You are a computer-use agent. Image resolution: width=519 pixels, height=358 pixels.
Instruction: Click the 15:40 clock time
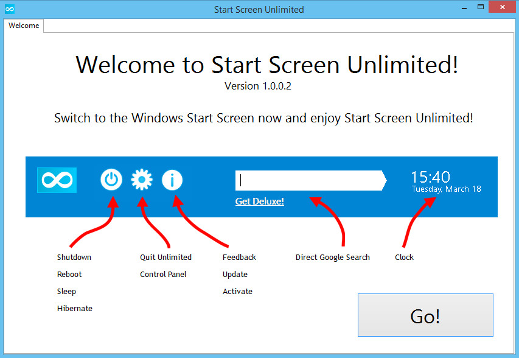pyautogui.click(x=430, y=177)
